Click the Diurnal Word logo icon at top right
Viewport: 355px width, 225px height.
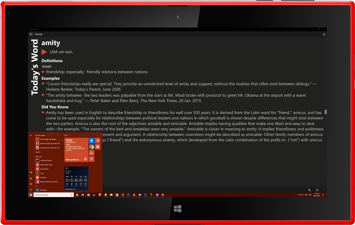[x=324, y=34]
